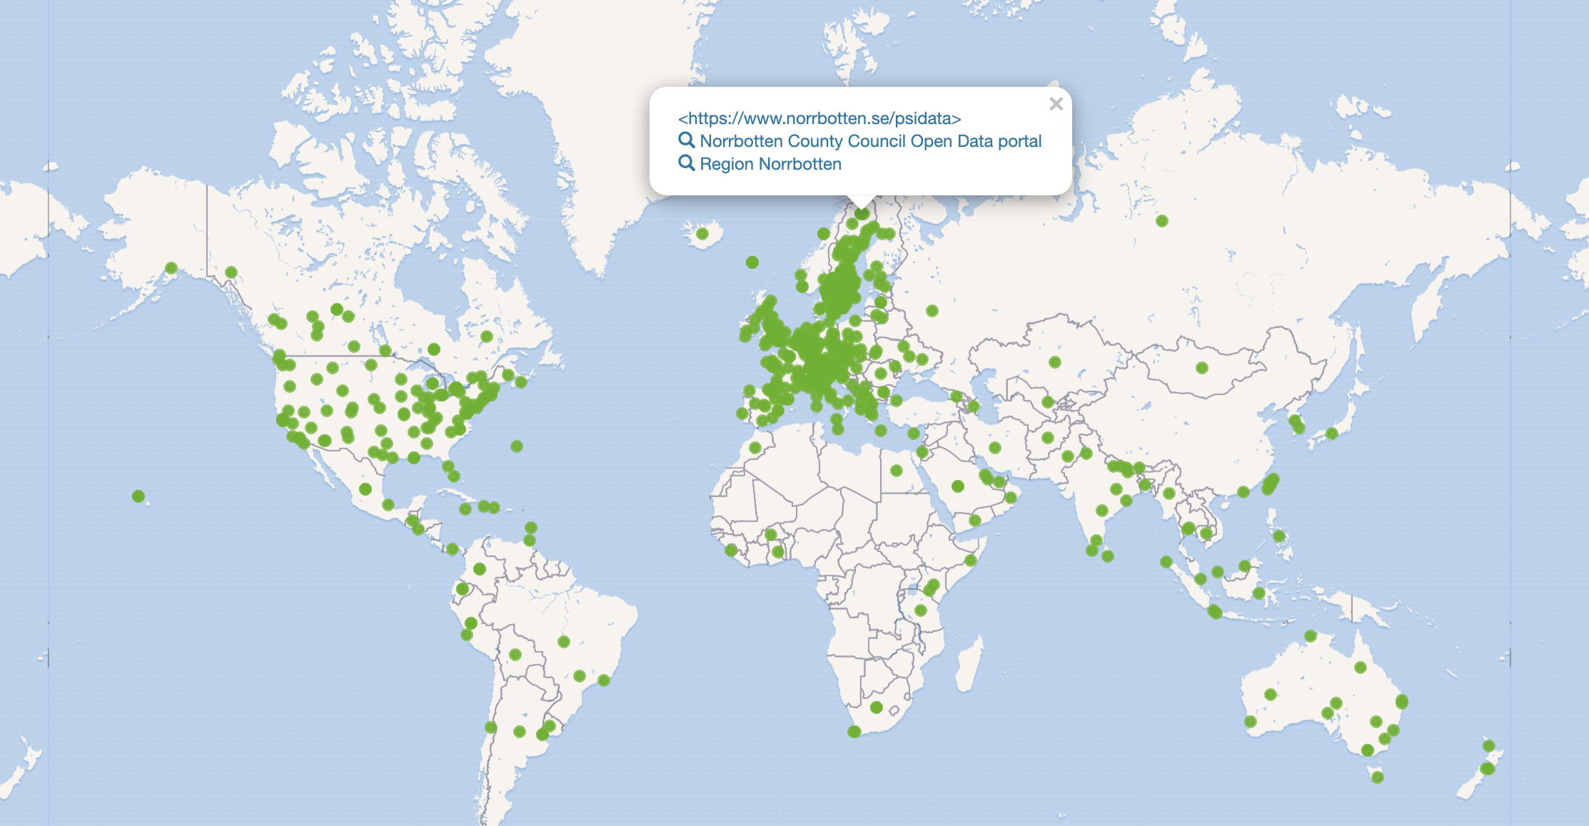This screenshot has height=826, width=1589.
Task: Select the marker in northern Australia near Darwin
Action: point(1311,636)
